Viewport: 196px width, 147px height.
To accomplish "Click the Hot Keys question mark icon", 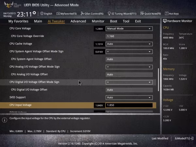I will click(x=167, y=13).
